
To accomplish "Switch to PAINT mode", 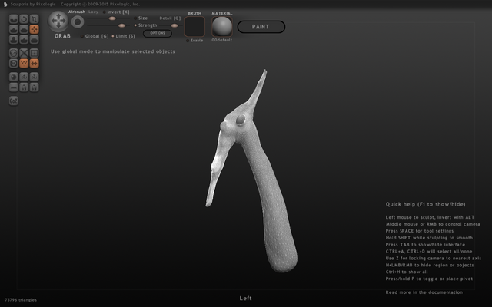I will 261,27.
